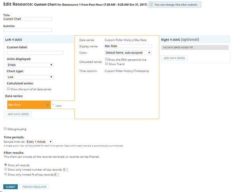Click Preview Resource button

(x=34, y=187)
